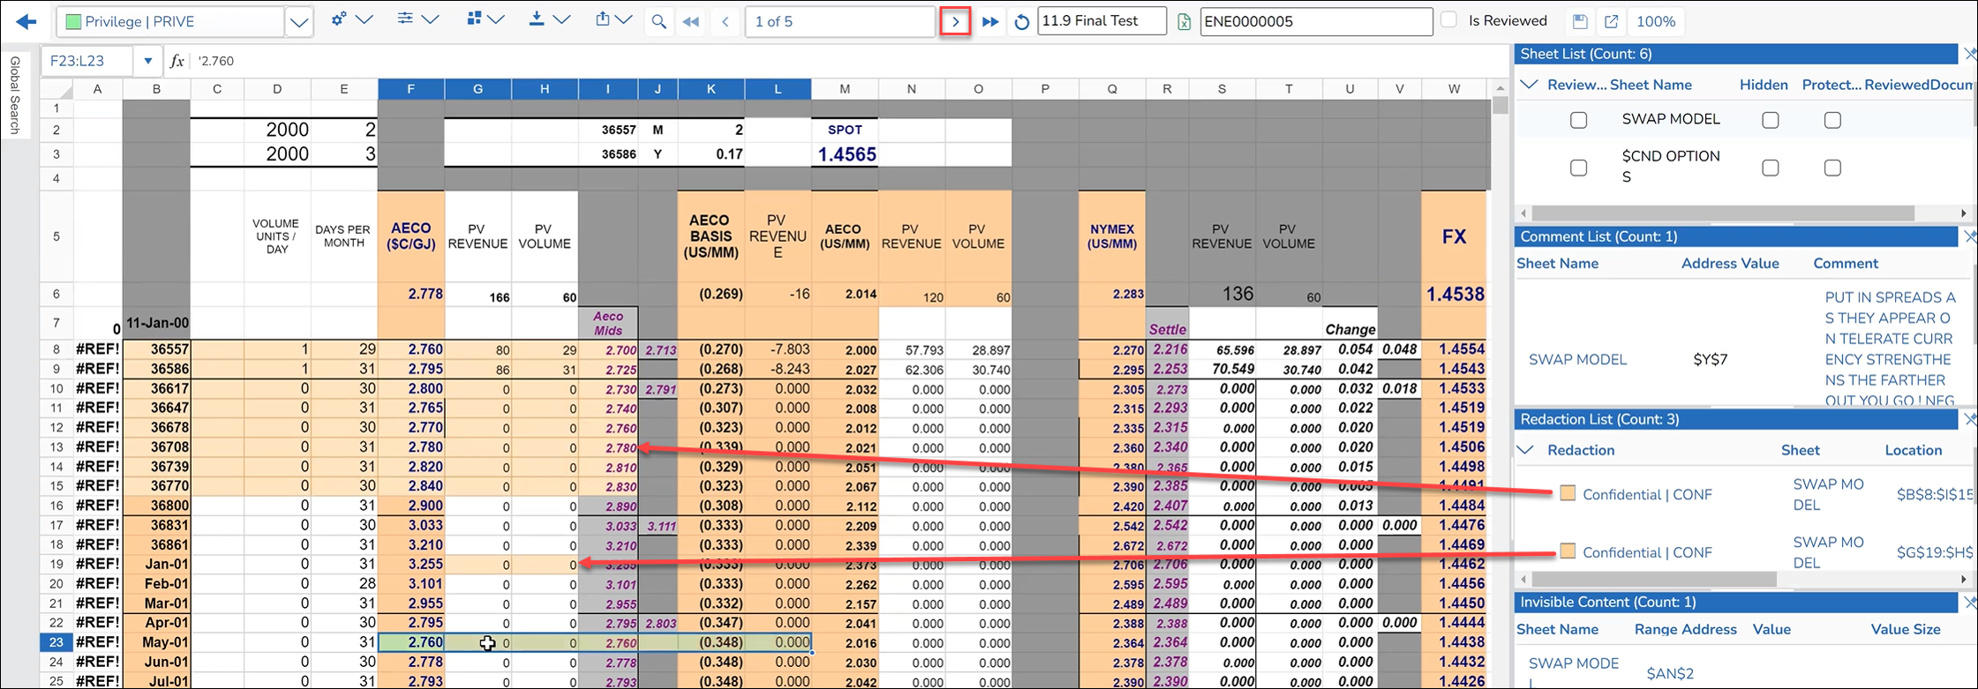Open the Privilege | PRIVE dropdown arrow
Image resolution: width=1978 pixels, height=689 pixels.
299,22
